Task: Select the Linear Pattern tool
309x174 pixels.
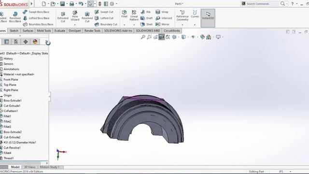Action: (x=134, y=15)
